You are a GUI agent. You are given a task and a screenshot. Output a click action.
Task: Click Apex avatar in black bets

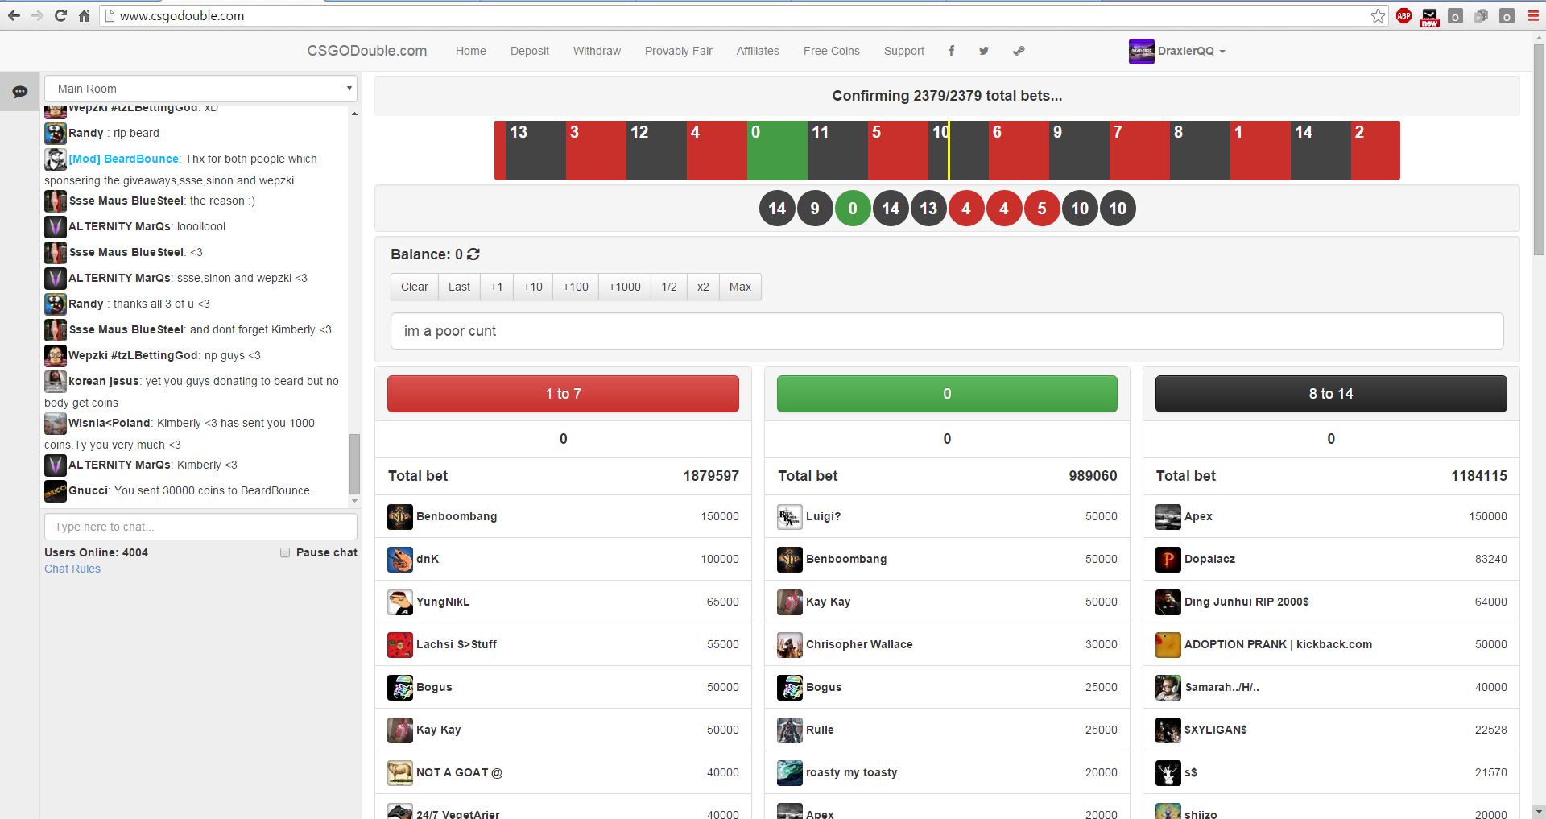pos(1168,516)
